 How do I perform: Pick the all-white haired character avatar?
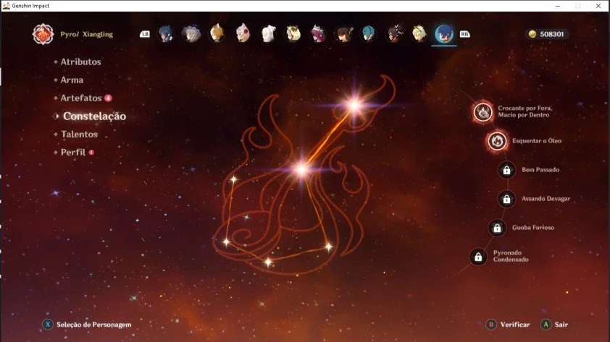(x=268, y=34)
